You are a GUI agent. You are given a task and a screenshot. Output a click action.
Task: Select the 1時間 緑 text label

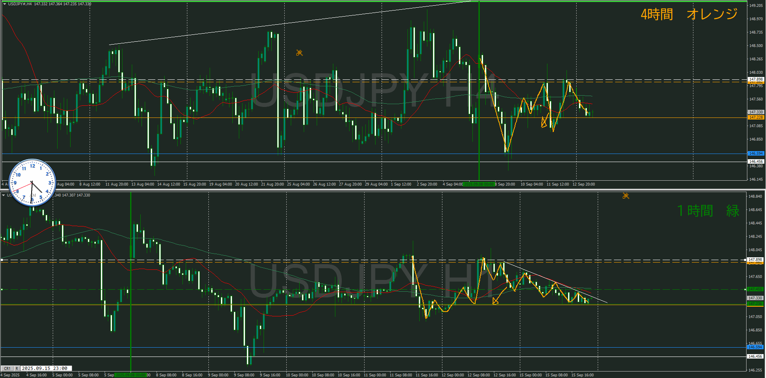(x=708, y=211)
